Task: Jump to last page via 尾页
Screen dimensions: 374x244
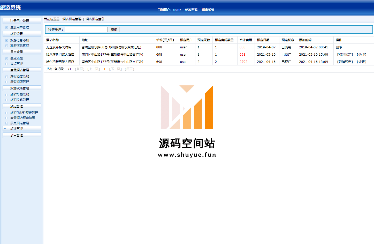Action: (129, 69)
